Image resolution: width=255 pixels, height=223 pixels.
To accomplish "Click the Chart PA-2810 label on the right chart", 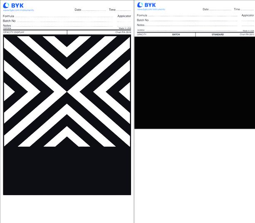I will pyautogui.click(x=247, y=35).
